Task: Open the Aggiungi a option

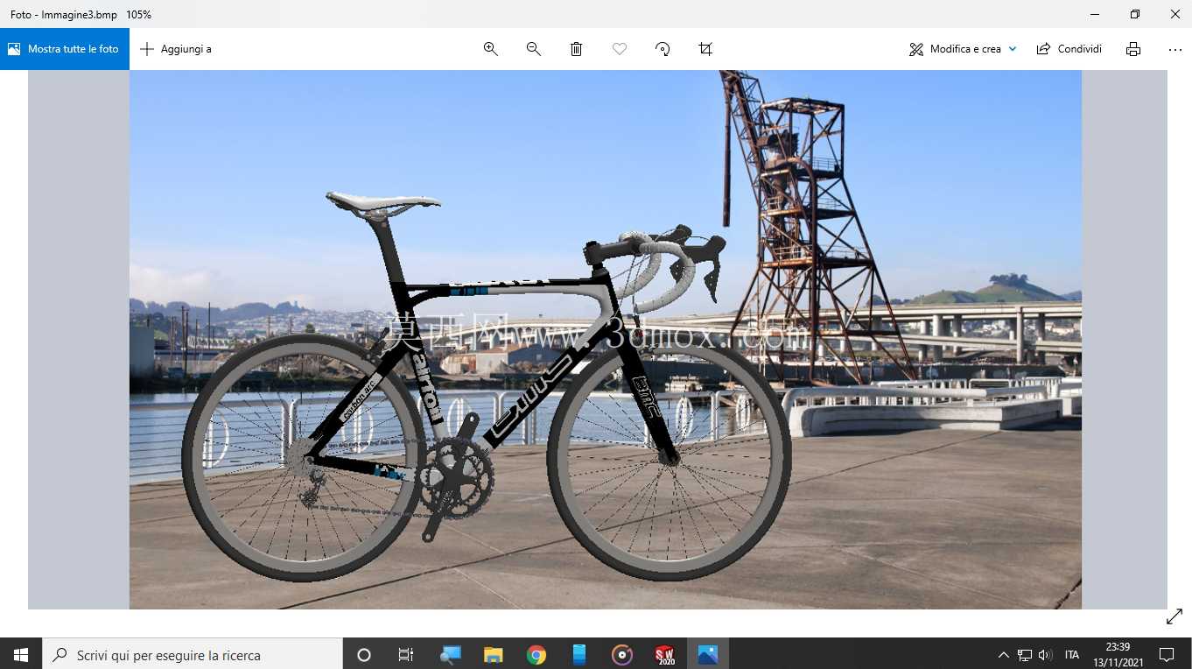Action: click(176, 49)
